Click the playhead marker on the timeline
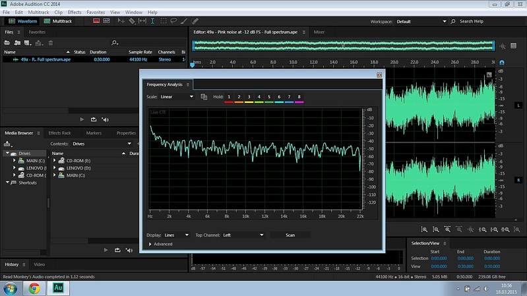 (192, 65)
